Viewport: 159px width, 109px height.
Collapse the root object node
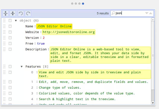pyautogui.click(x=16, y=21)
